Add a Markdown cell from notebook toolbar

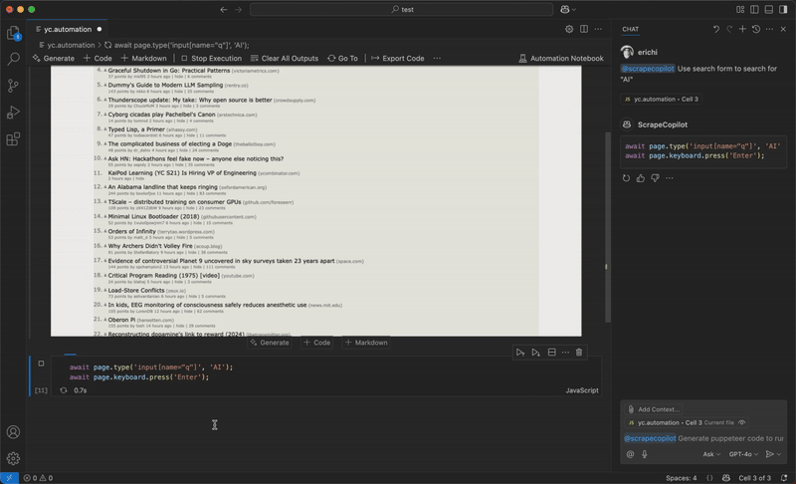(143, 58)
